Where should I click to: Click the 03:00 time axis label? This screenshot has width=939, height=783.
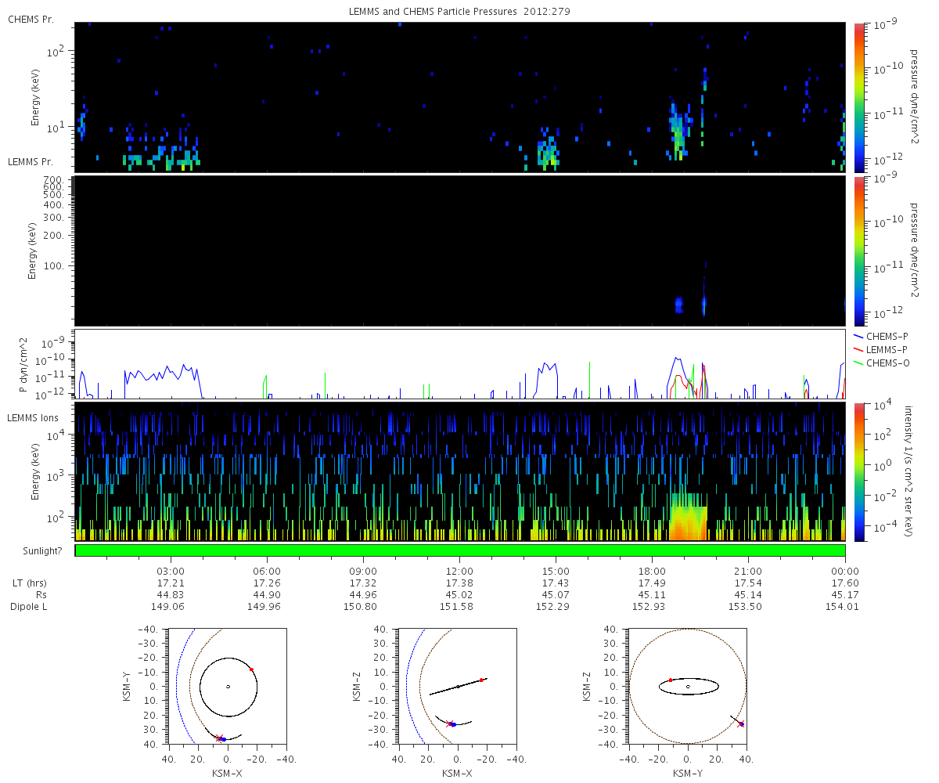[x=170, y=571]
